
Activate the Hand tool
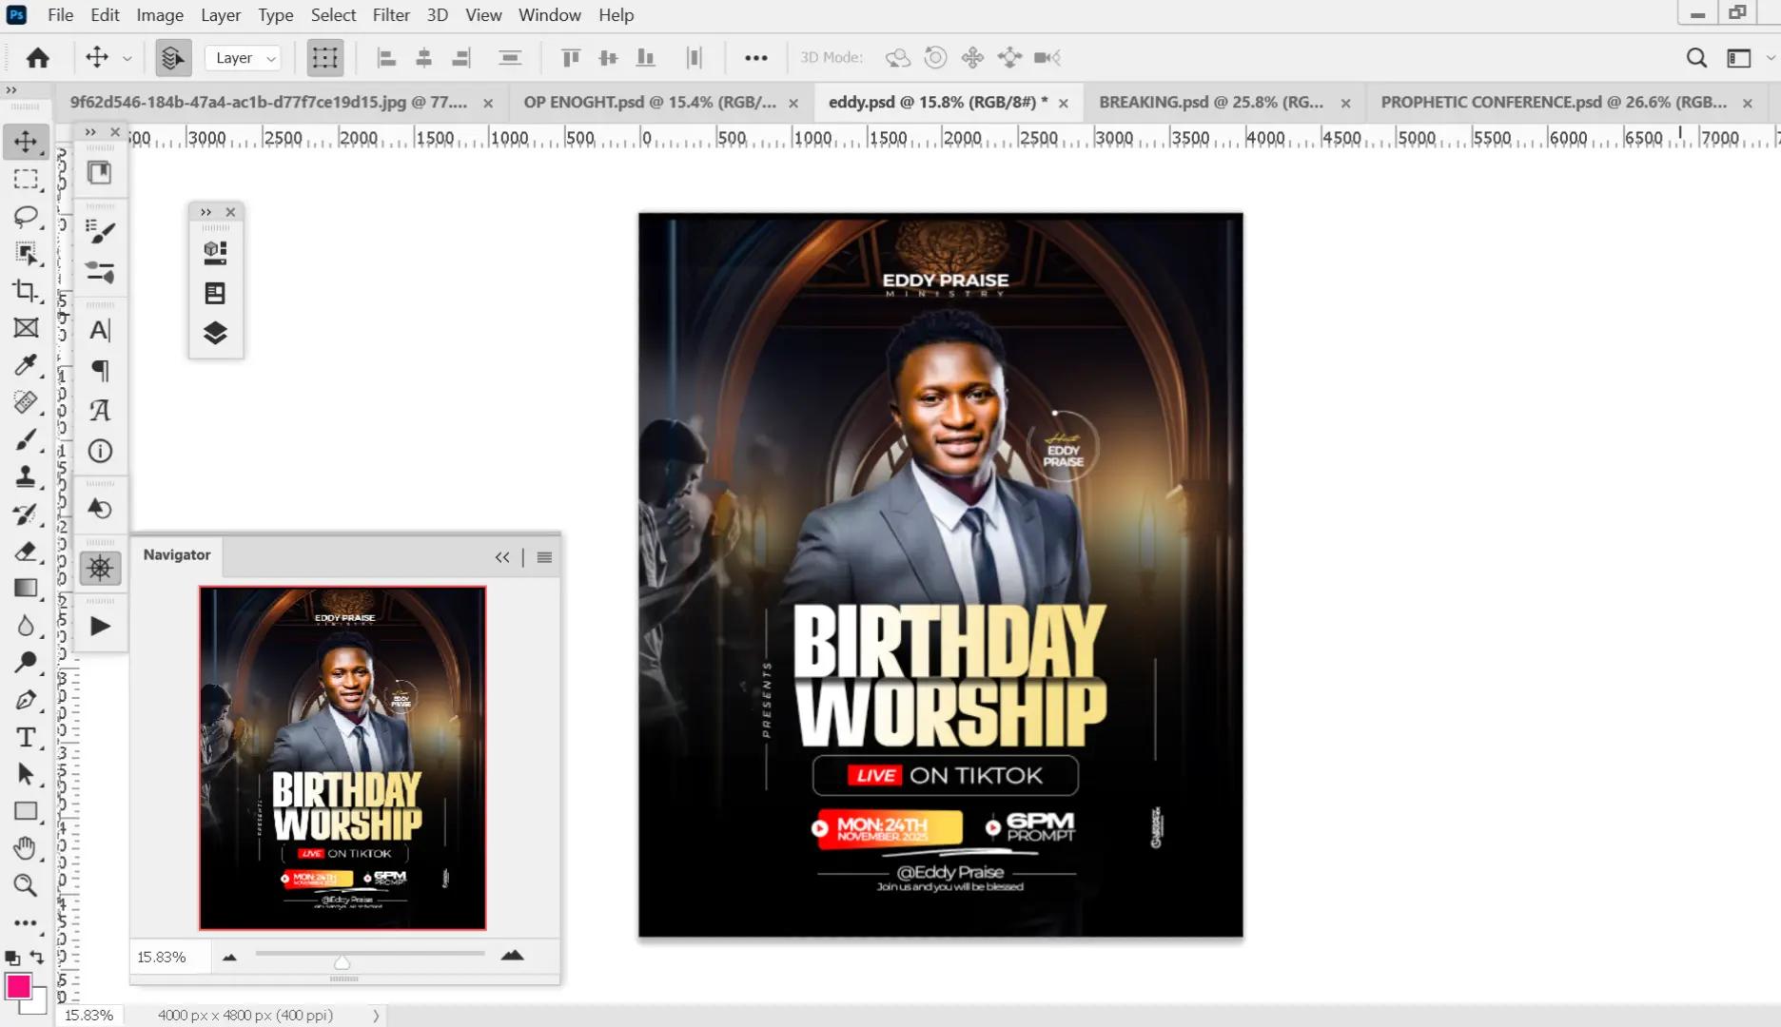26,848
